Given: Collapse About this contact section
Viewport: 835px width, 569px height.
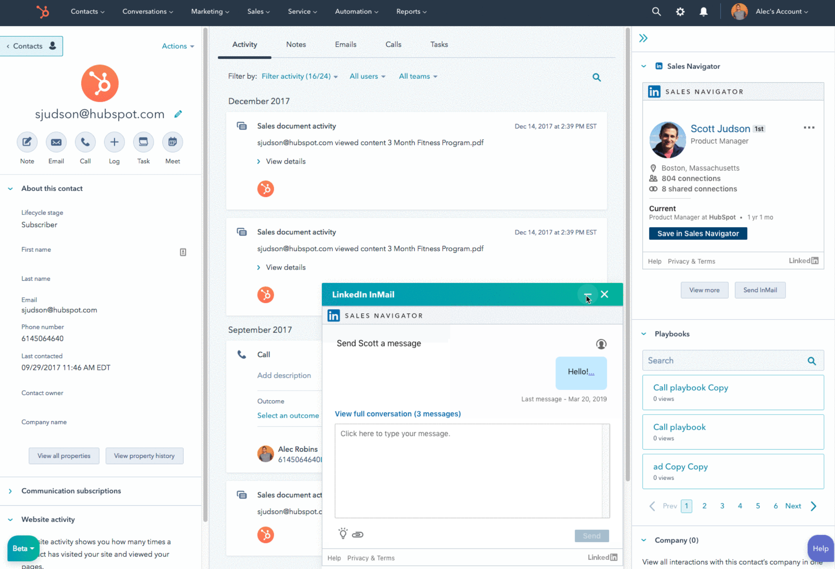Looking at the screenshot, I should point(10,189).
